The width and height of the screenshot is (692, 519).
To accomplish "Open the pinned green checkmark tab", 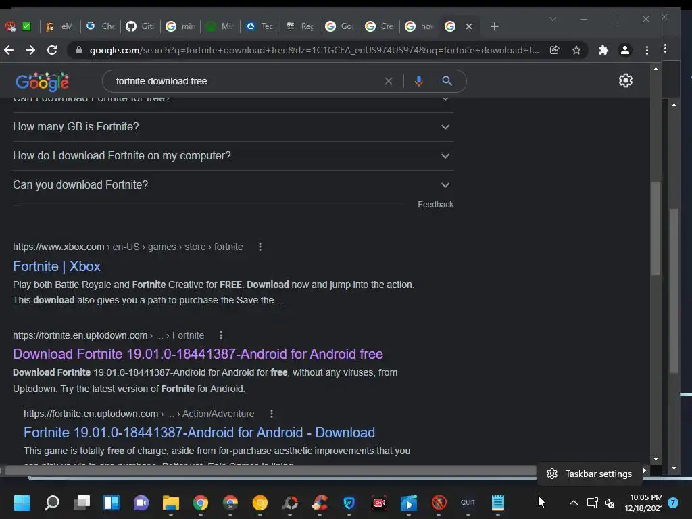I will click(x=26, y=26).
